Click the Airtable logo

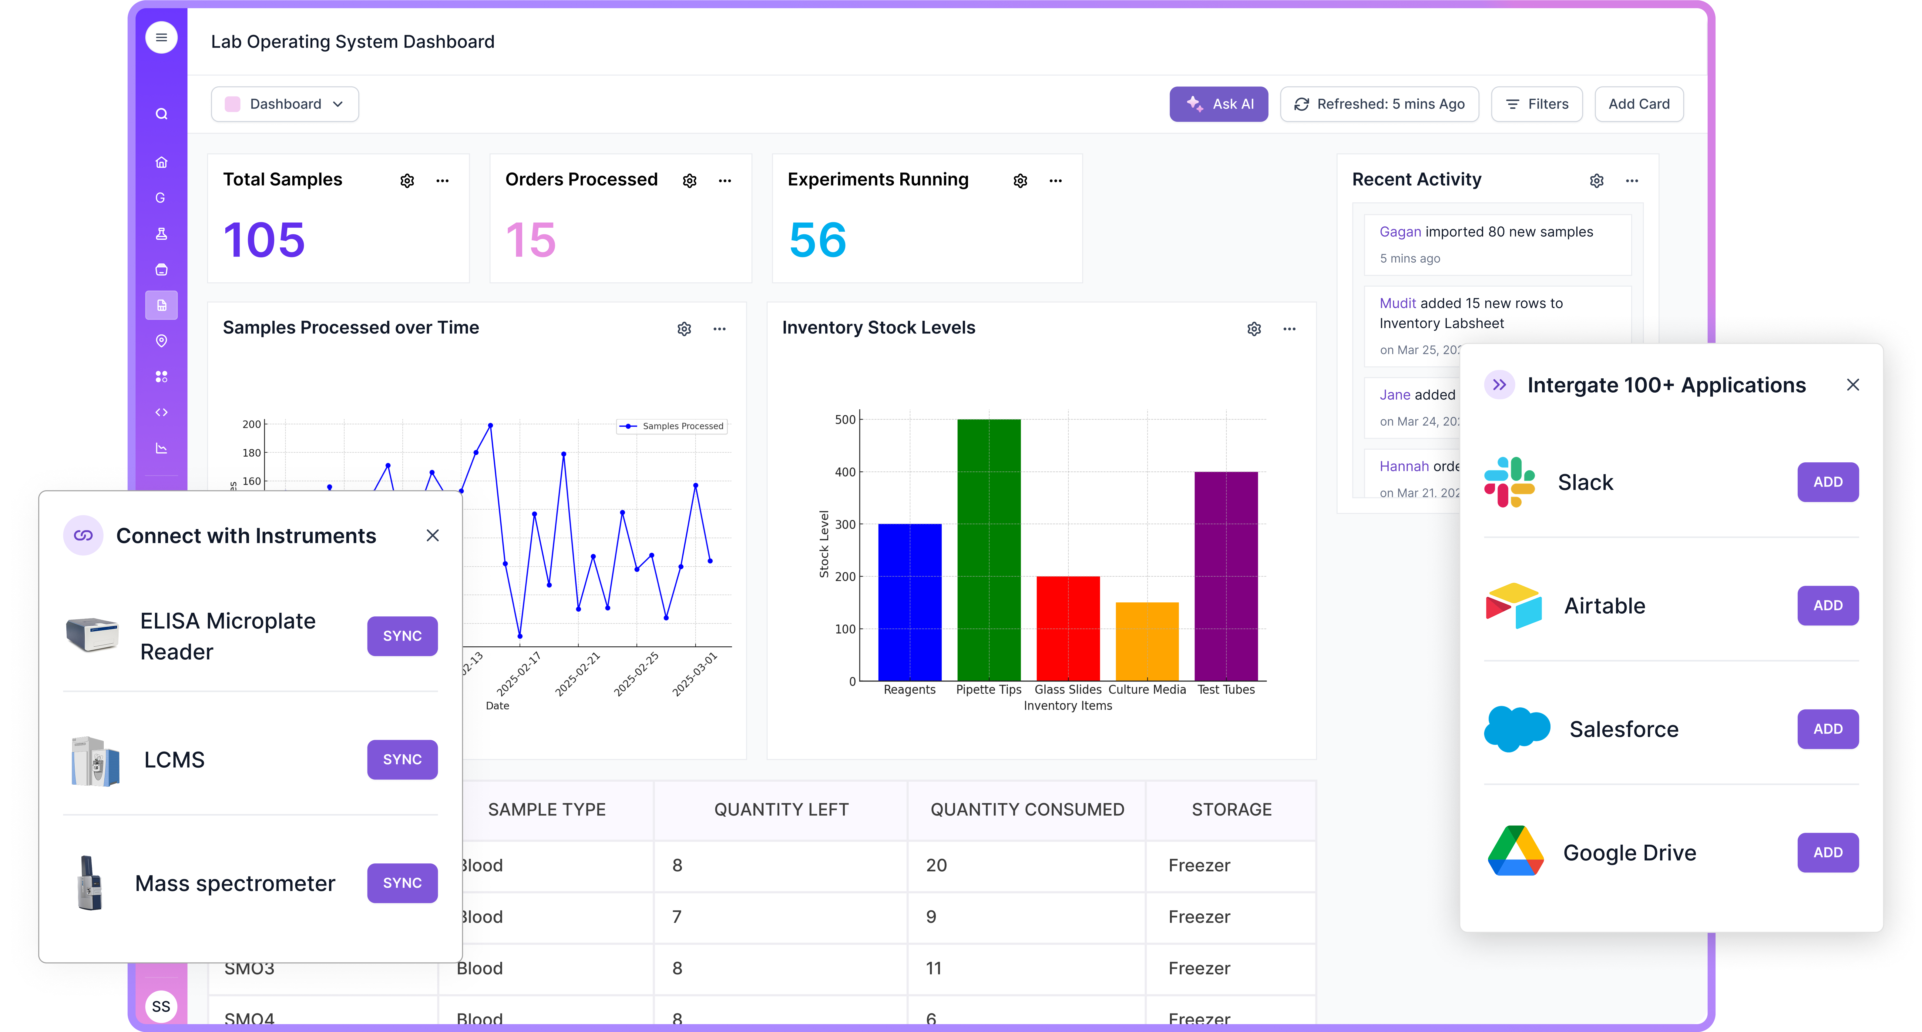[1513, 605]
